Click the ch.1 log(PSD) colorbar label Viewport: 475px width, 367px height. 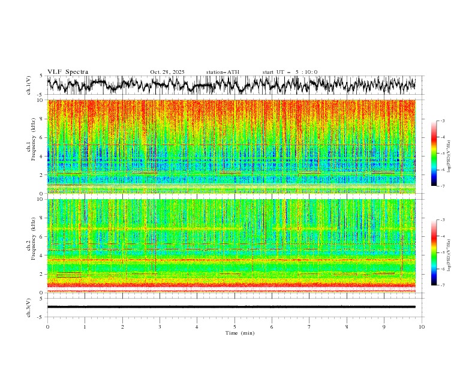point(449,157)
